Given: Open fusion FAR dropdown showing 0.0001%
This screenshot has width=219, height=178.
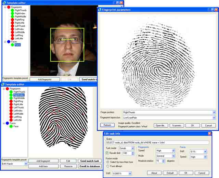Looking at the screenshot, I should point(130,174).
